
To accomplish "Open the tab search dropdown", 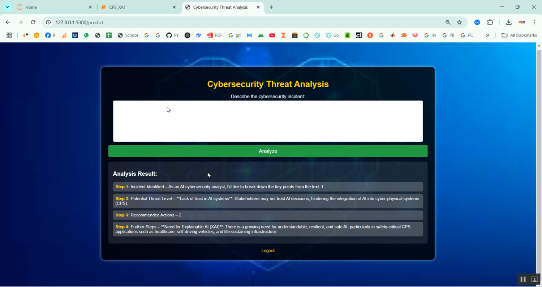I will [7, 7].
